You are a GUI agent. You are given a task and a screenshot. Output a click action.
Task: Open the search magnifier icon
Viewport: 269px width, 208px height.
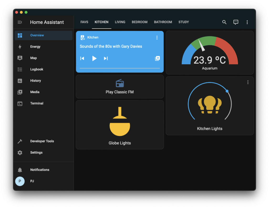pos(224,22)
